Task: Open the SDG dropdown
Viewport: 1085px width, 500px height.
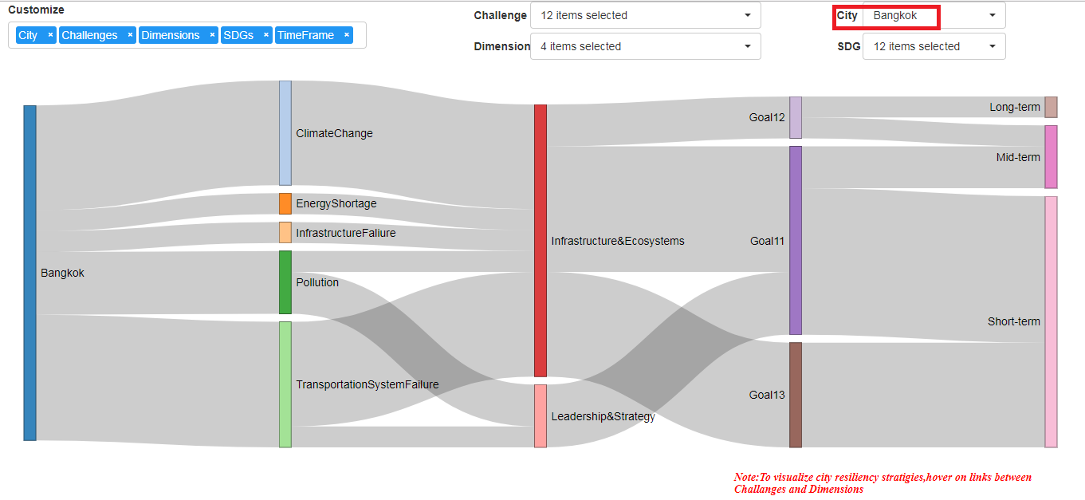Action: point(934,46)
